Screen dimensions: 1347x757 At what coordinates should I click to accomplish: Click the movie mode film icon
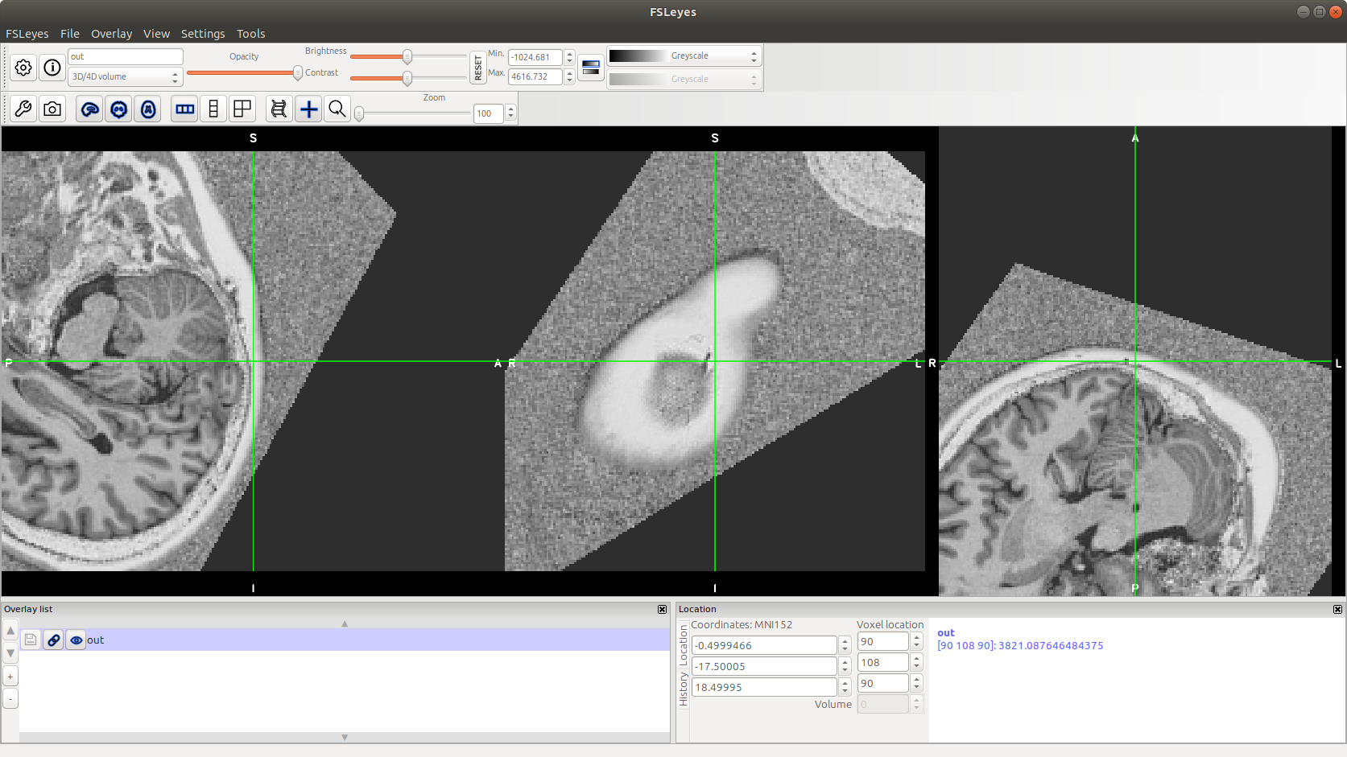tap(279, 109)
